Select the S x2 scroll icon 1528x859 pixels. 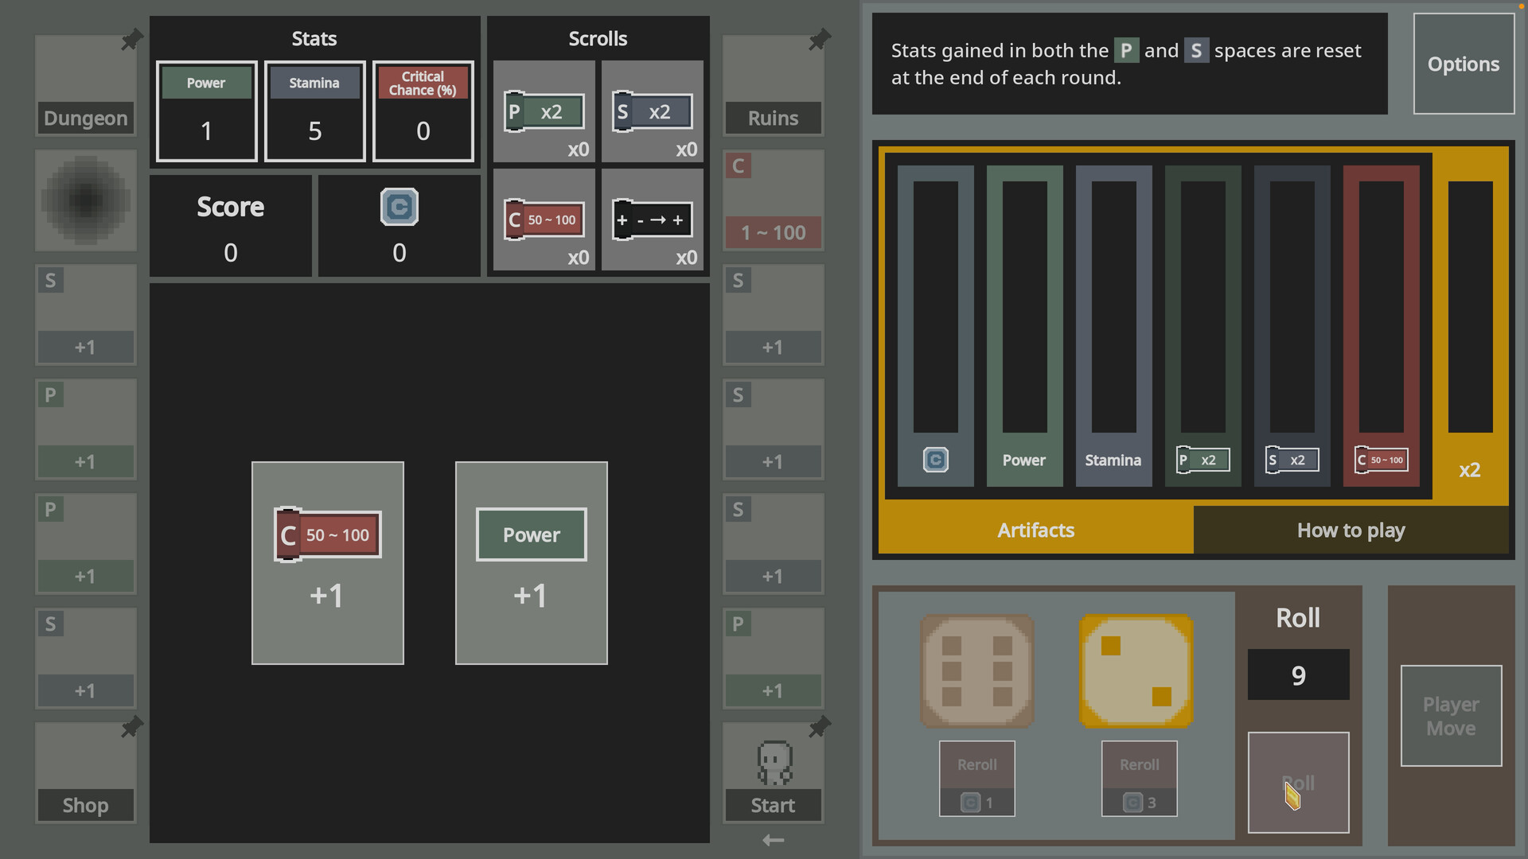click(x=652, y=111)
